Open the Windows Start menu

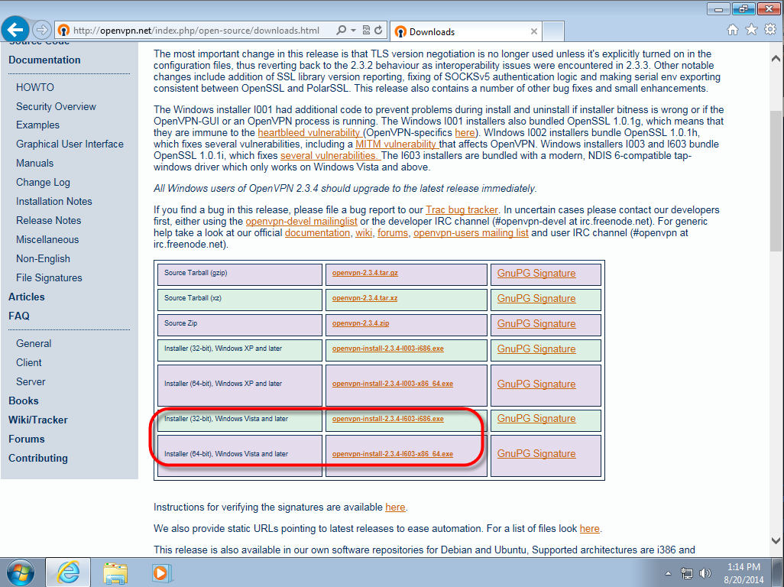point(21,572)
